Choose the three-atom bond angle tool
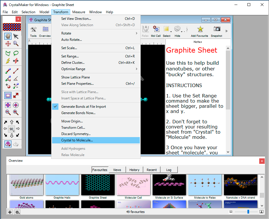269x219 pixels. pos(8,78)
